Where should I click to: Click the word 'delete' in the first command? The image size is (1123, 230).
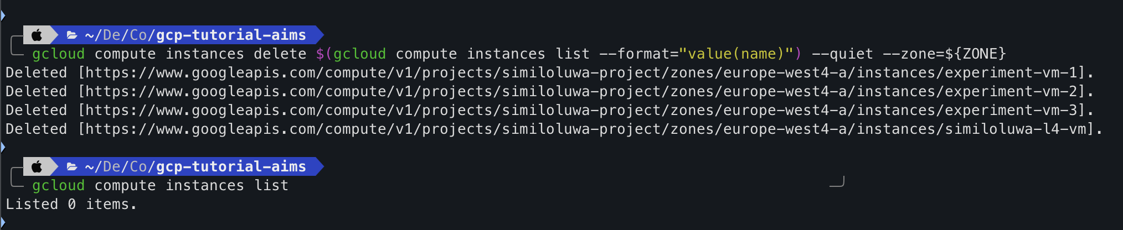[280, 54]
